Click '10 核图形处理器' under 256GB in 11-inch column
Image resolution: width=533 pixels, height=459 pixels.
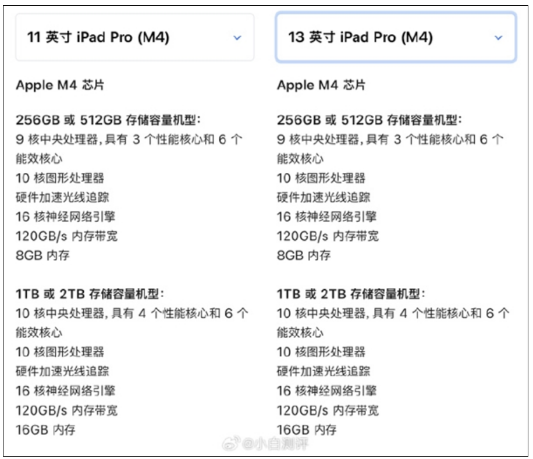[60, 178]
